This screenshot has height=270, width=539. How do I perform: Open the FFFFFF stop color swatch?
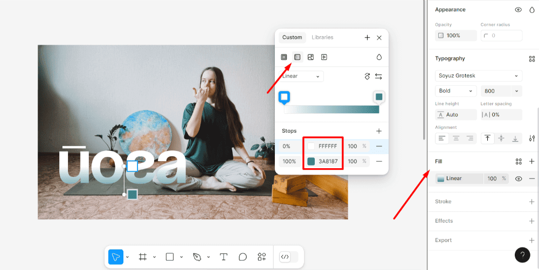(311, 147)
